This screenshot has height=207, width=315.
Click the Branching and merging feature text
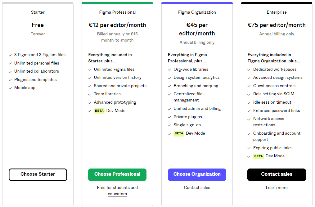pos(196,86)
